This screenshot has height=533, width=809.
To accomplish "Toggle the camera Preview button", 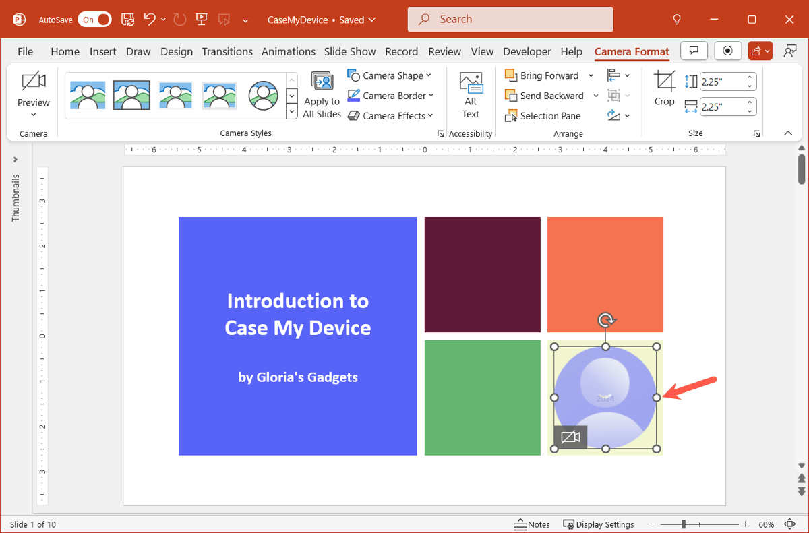I will pos(34,89).
